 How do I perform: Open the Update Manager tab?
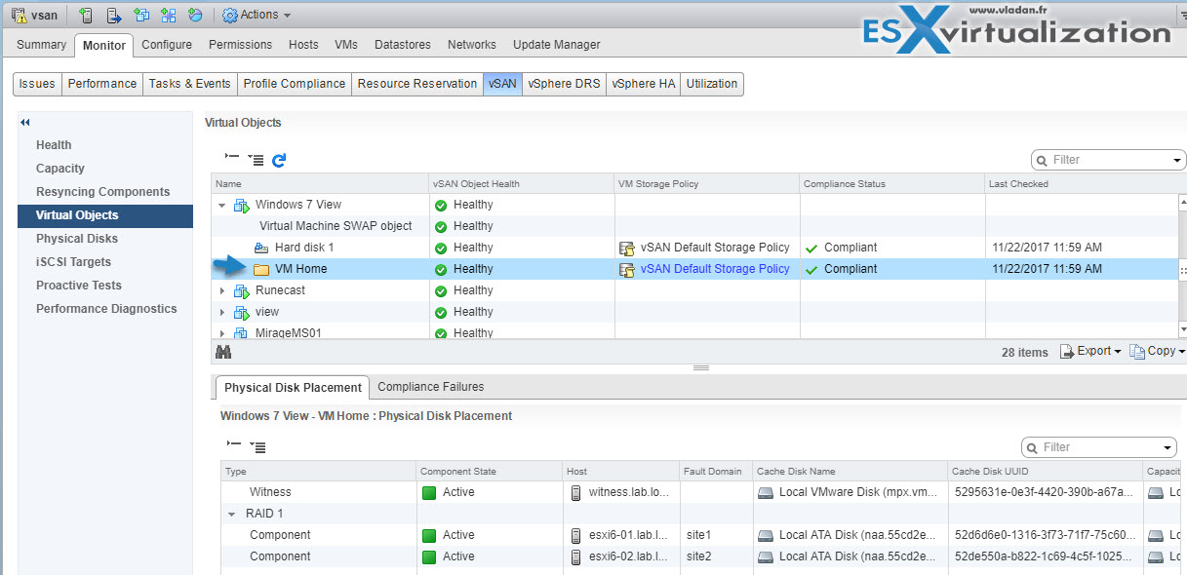(x=557, y=45)
